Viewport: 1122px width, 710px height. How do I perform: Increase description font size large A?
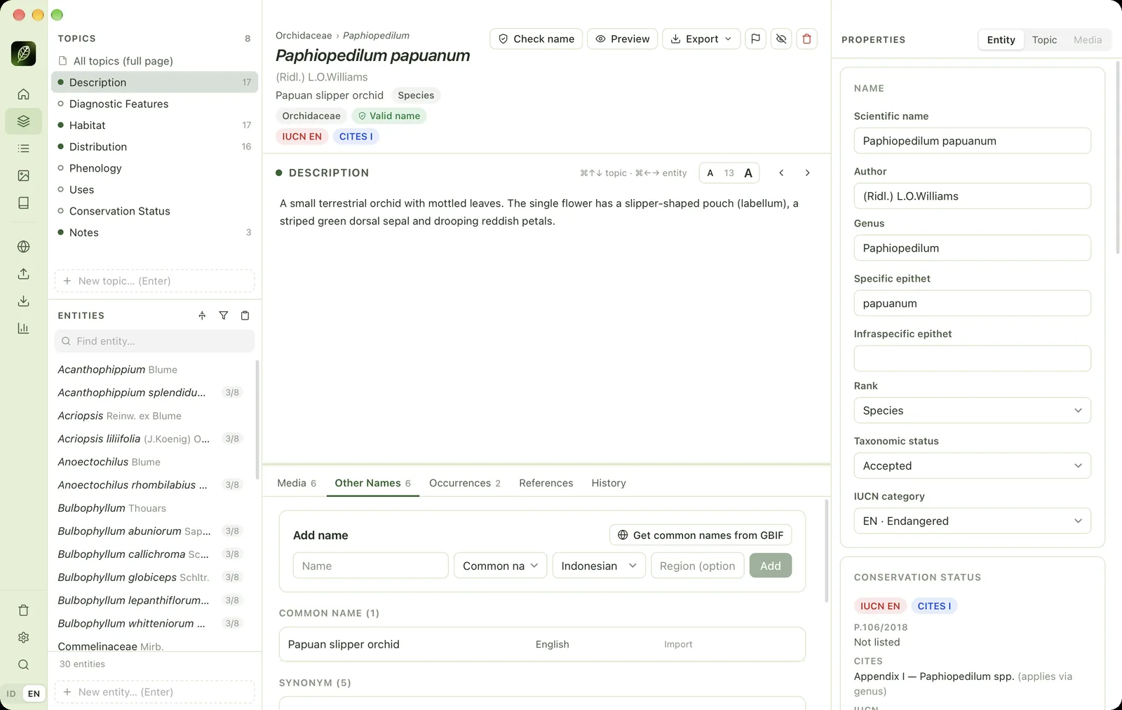[748, 173]
